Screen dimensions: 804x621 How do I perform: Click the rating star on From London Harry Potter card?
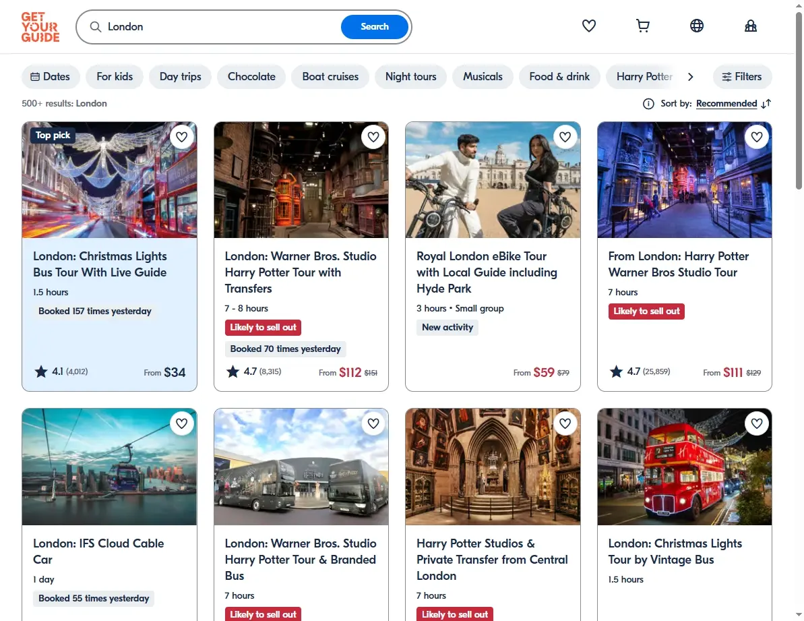617,372
